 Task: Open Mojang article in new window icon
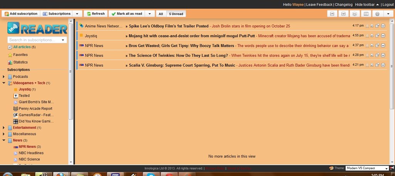(377, 35)
